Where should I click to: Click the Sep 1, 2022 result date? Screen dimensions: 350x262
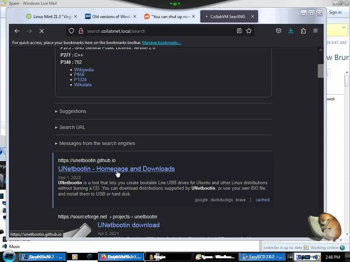click(69, 177)
